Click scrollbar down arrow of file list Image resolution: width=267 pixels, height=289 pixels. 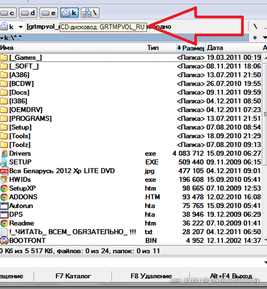[x=265, y=240]
